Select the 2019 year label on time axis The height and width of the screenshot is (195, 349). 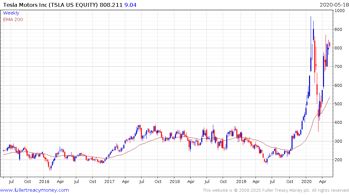(x=241, y=181)
